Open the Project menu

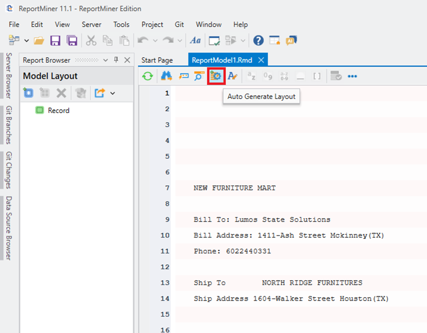click(x=152, y=25)
